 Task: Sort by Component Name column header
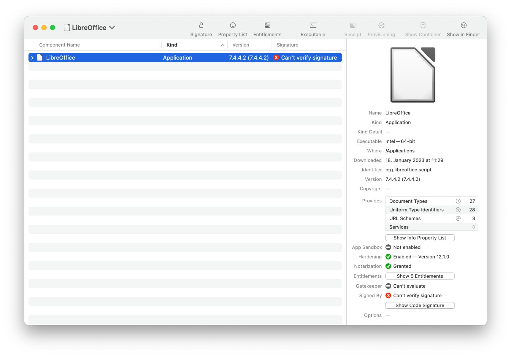tap(60, 45)
